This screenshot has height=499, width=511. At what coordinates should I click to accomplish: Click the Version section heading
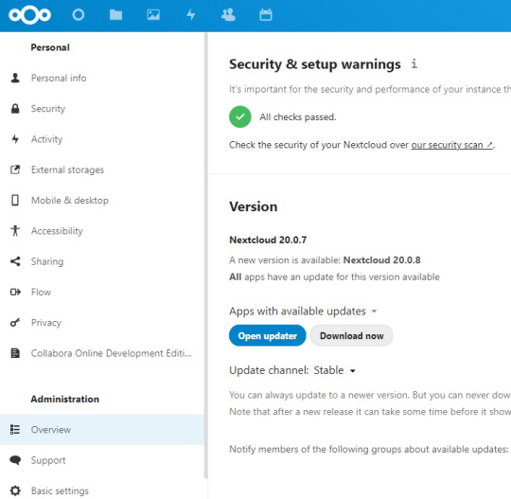point(254,206)
